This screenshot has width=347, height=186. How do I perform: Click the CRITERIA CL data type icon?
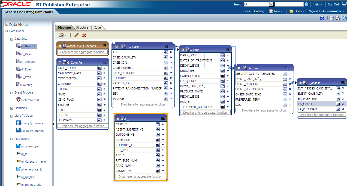pyautogui.click(x=99, y=84)
